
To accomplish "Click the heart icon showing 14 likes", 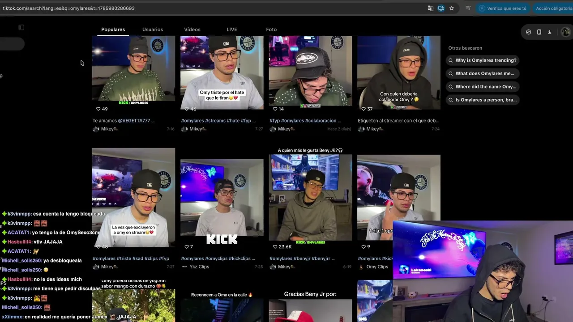I will pos(275,109).
